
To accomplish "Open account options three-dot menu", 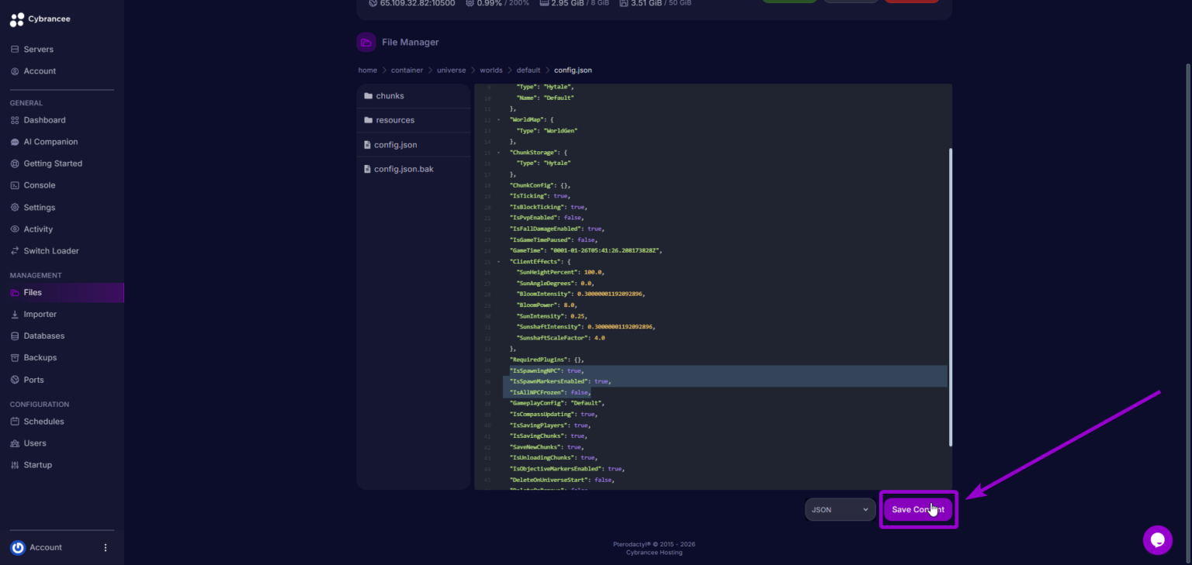I will [106, 547].
